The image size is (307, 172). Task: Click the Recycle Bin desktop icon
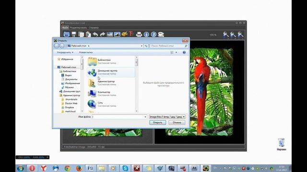click(282, 144)
